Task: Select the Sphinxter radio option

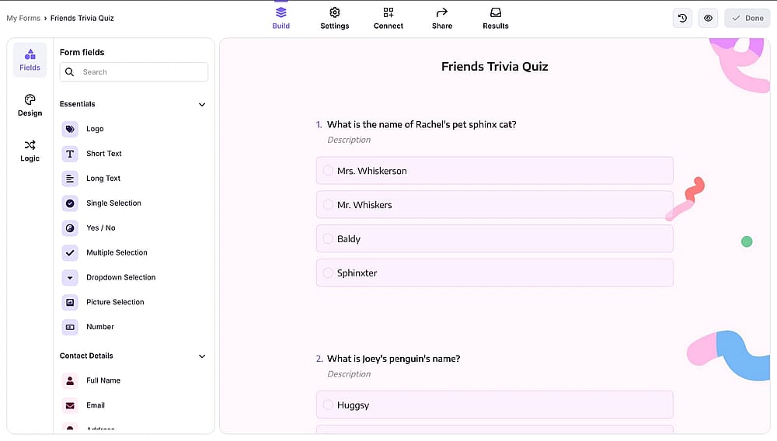Action: (328, 273)
